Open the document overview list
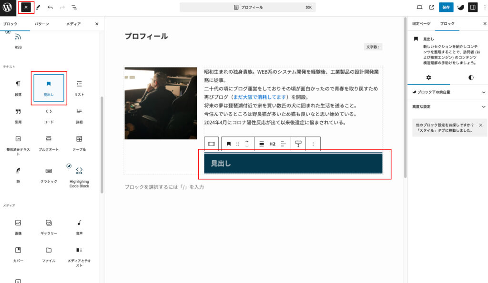 pos(74,7)
